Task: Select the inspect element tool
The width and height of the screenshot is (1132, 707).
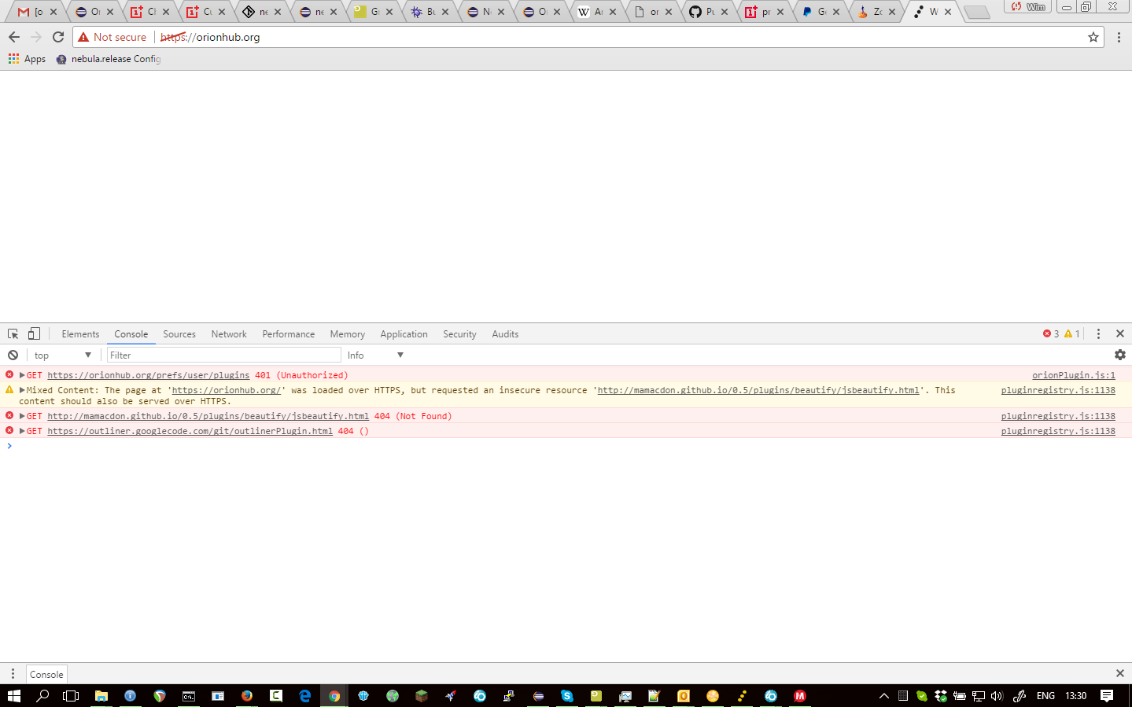Action: tap(12, 333)
